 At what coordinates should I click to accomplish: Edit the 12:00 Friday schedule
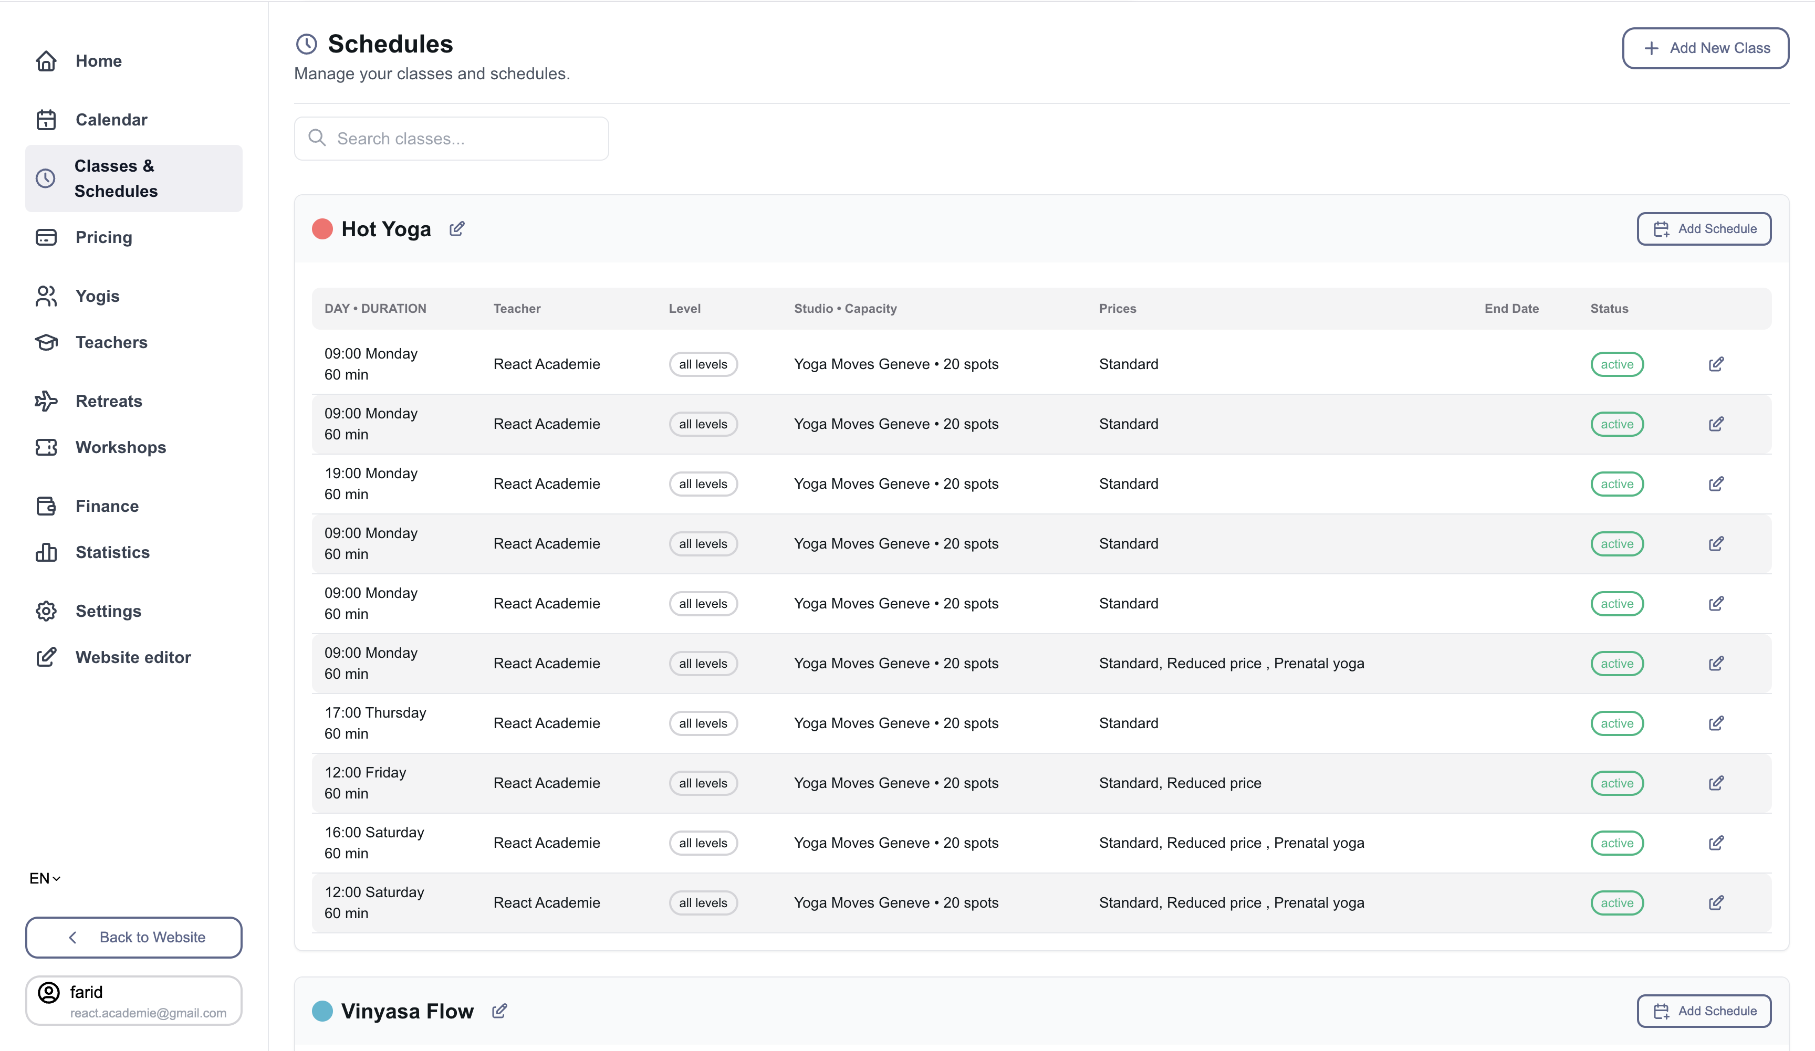click(1716, 783)
